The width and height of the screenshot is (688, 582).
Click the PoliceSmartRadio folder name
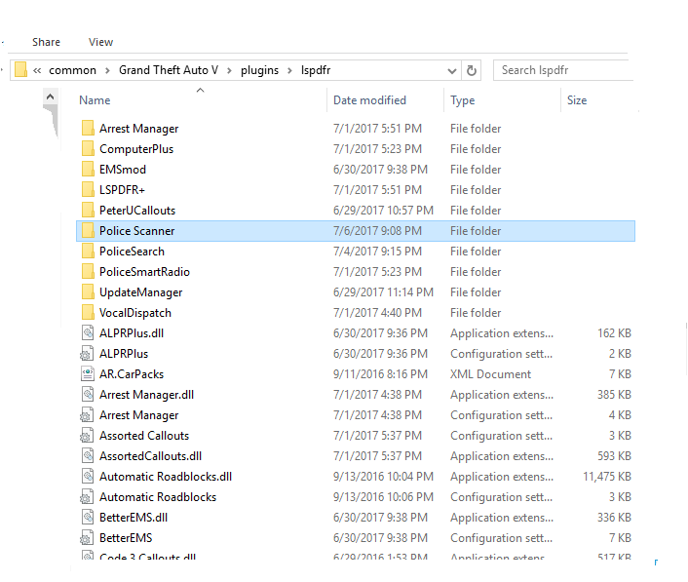[x=144, y=272]
